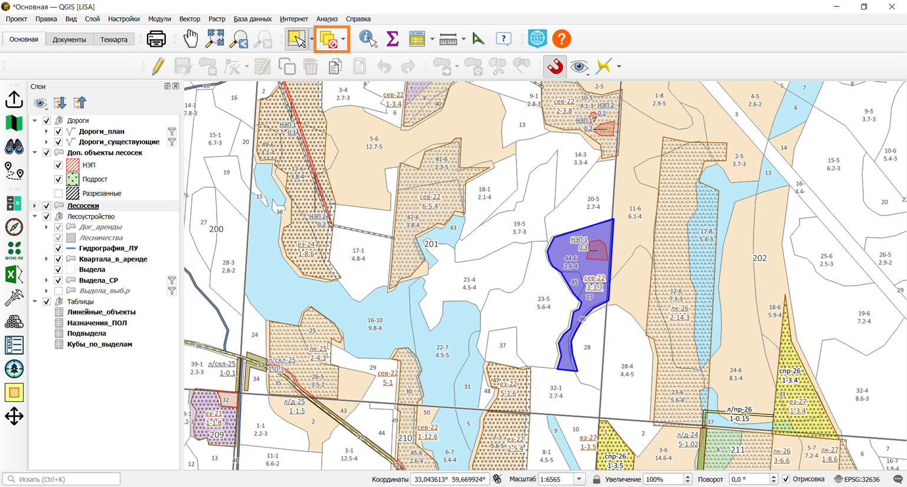Toggle the Отрисовка checkbox in status bar
This screenshot has width=907, height=487.
pos(786,479)
